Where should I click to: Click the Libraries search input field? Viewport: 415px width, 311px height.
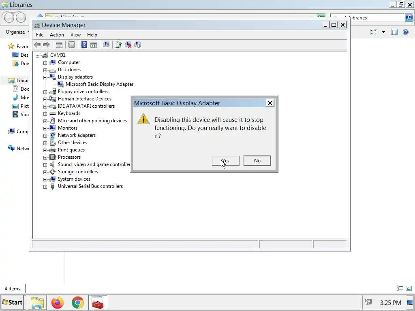click(x=367, y=18)
